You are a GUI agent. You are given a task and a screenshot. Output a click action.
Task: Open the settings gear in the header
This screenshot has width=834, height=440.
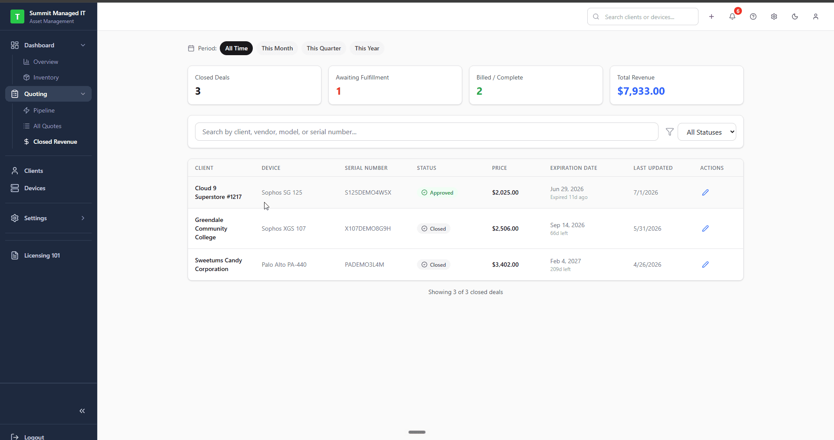pyautogui.click(x=774, y=17)
